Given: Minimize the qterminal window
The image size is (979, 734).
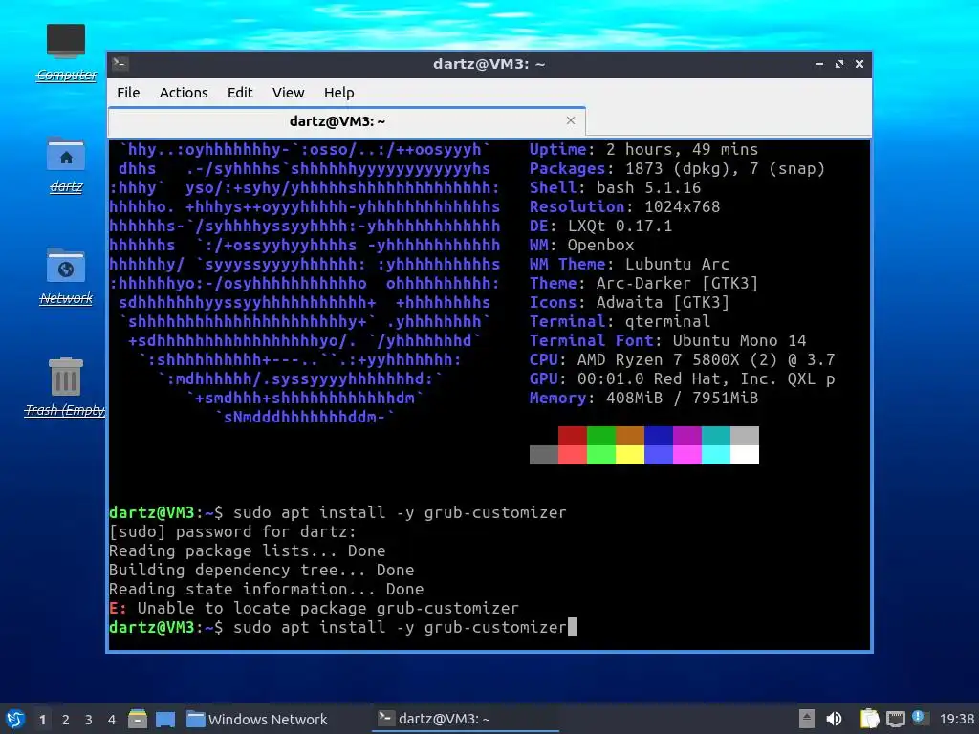Looking at the screenshot, I should 818,64.
